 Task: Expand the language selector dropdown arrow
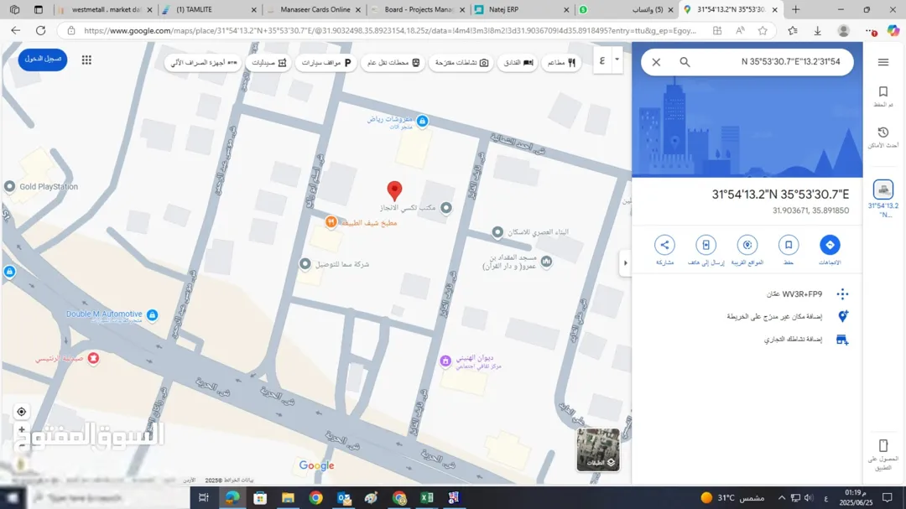(617, 60)
